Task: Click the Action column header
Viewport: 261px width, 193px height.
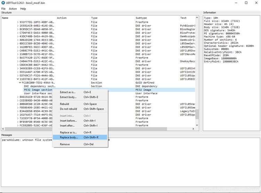Action: click(73, 18)
